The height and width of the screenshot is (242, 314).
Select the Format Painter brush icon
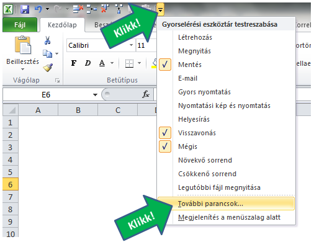click(48, 68)
